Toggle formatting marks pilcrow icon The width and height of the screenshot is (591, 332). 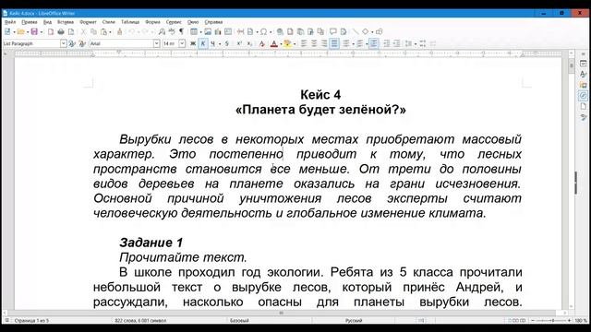tap(181, 32)
